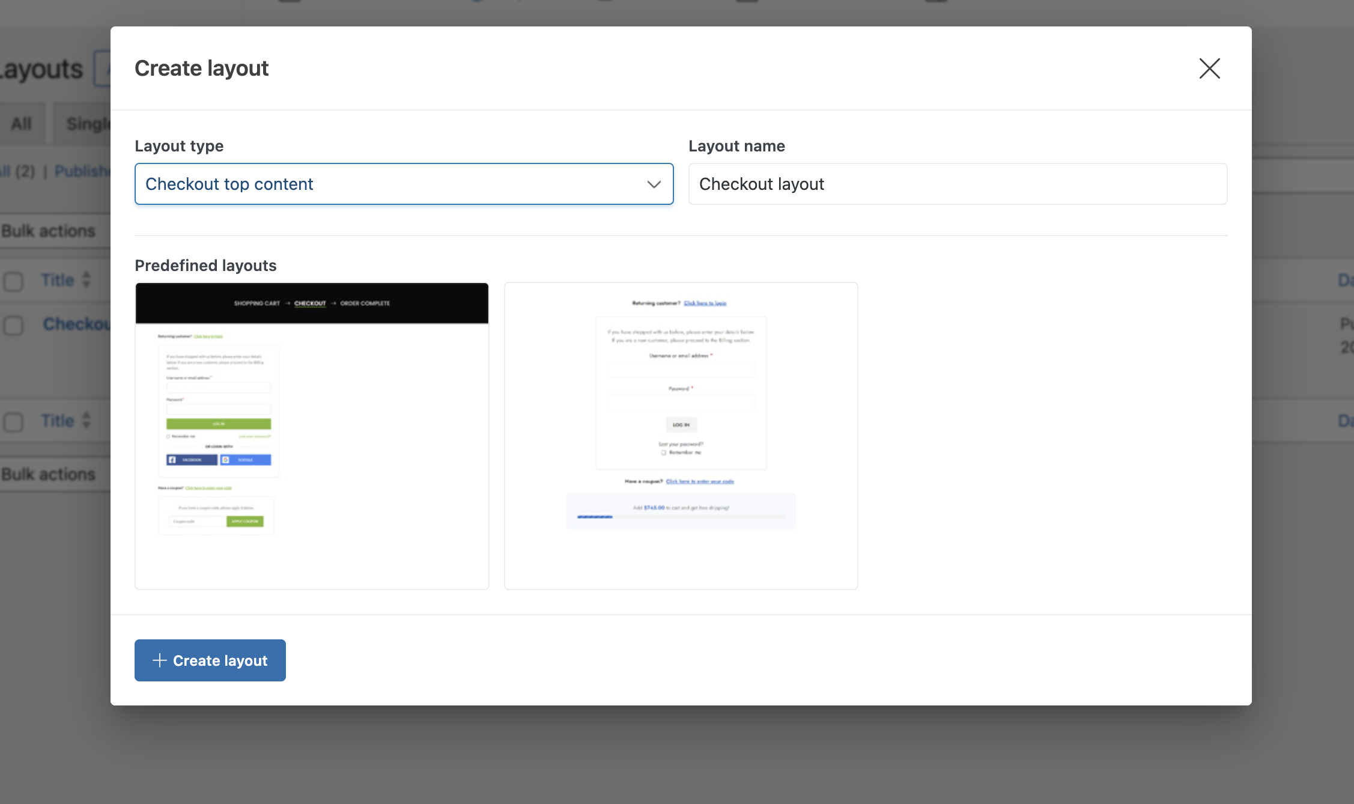Sort by the Title column header at top
Image resolution: width=1354 pixels, height=804 pixels.
click(57, 280)
